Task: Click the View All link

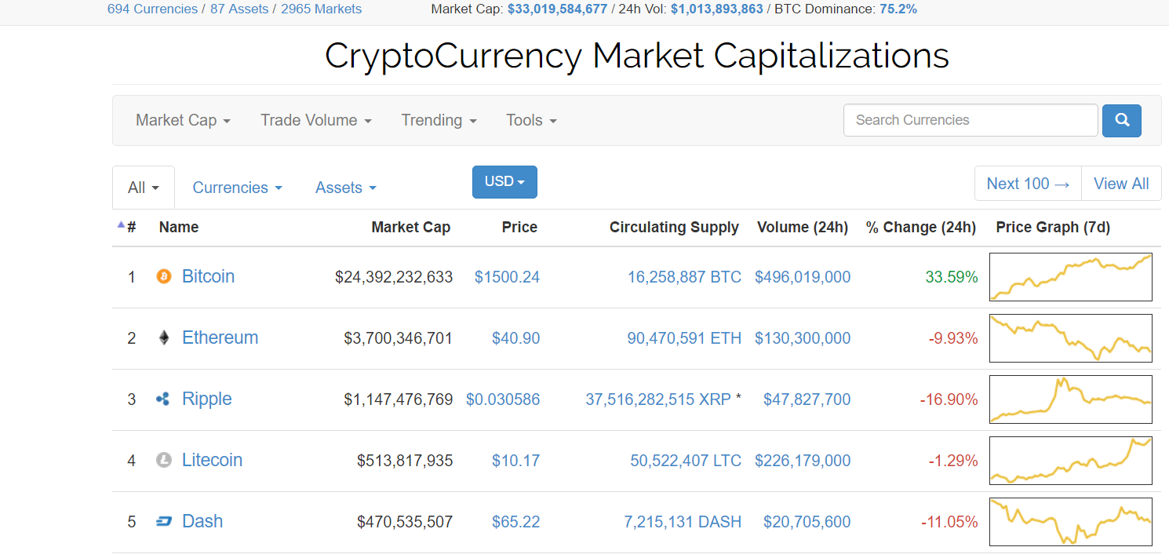Action: [x=1121, y=183]
